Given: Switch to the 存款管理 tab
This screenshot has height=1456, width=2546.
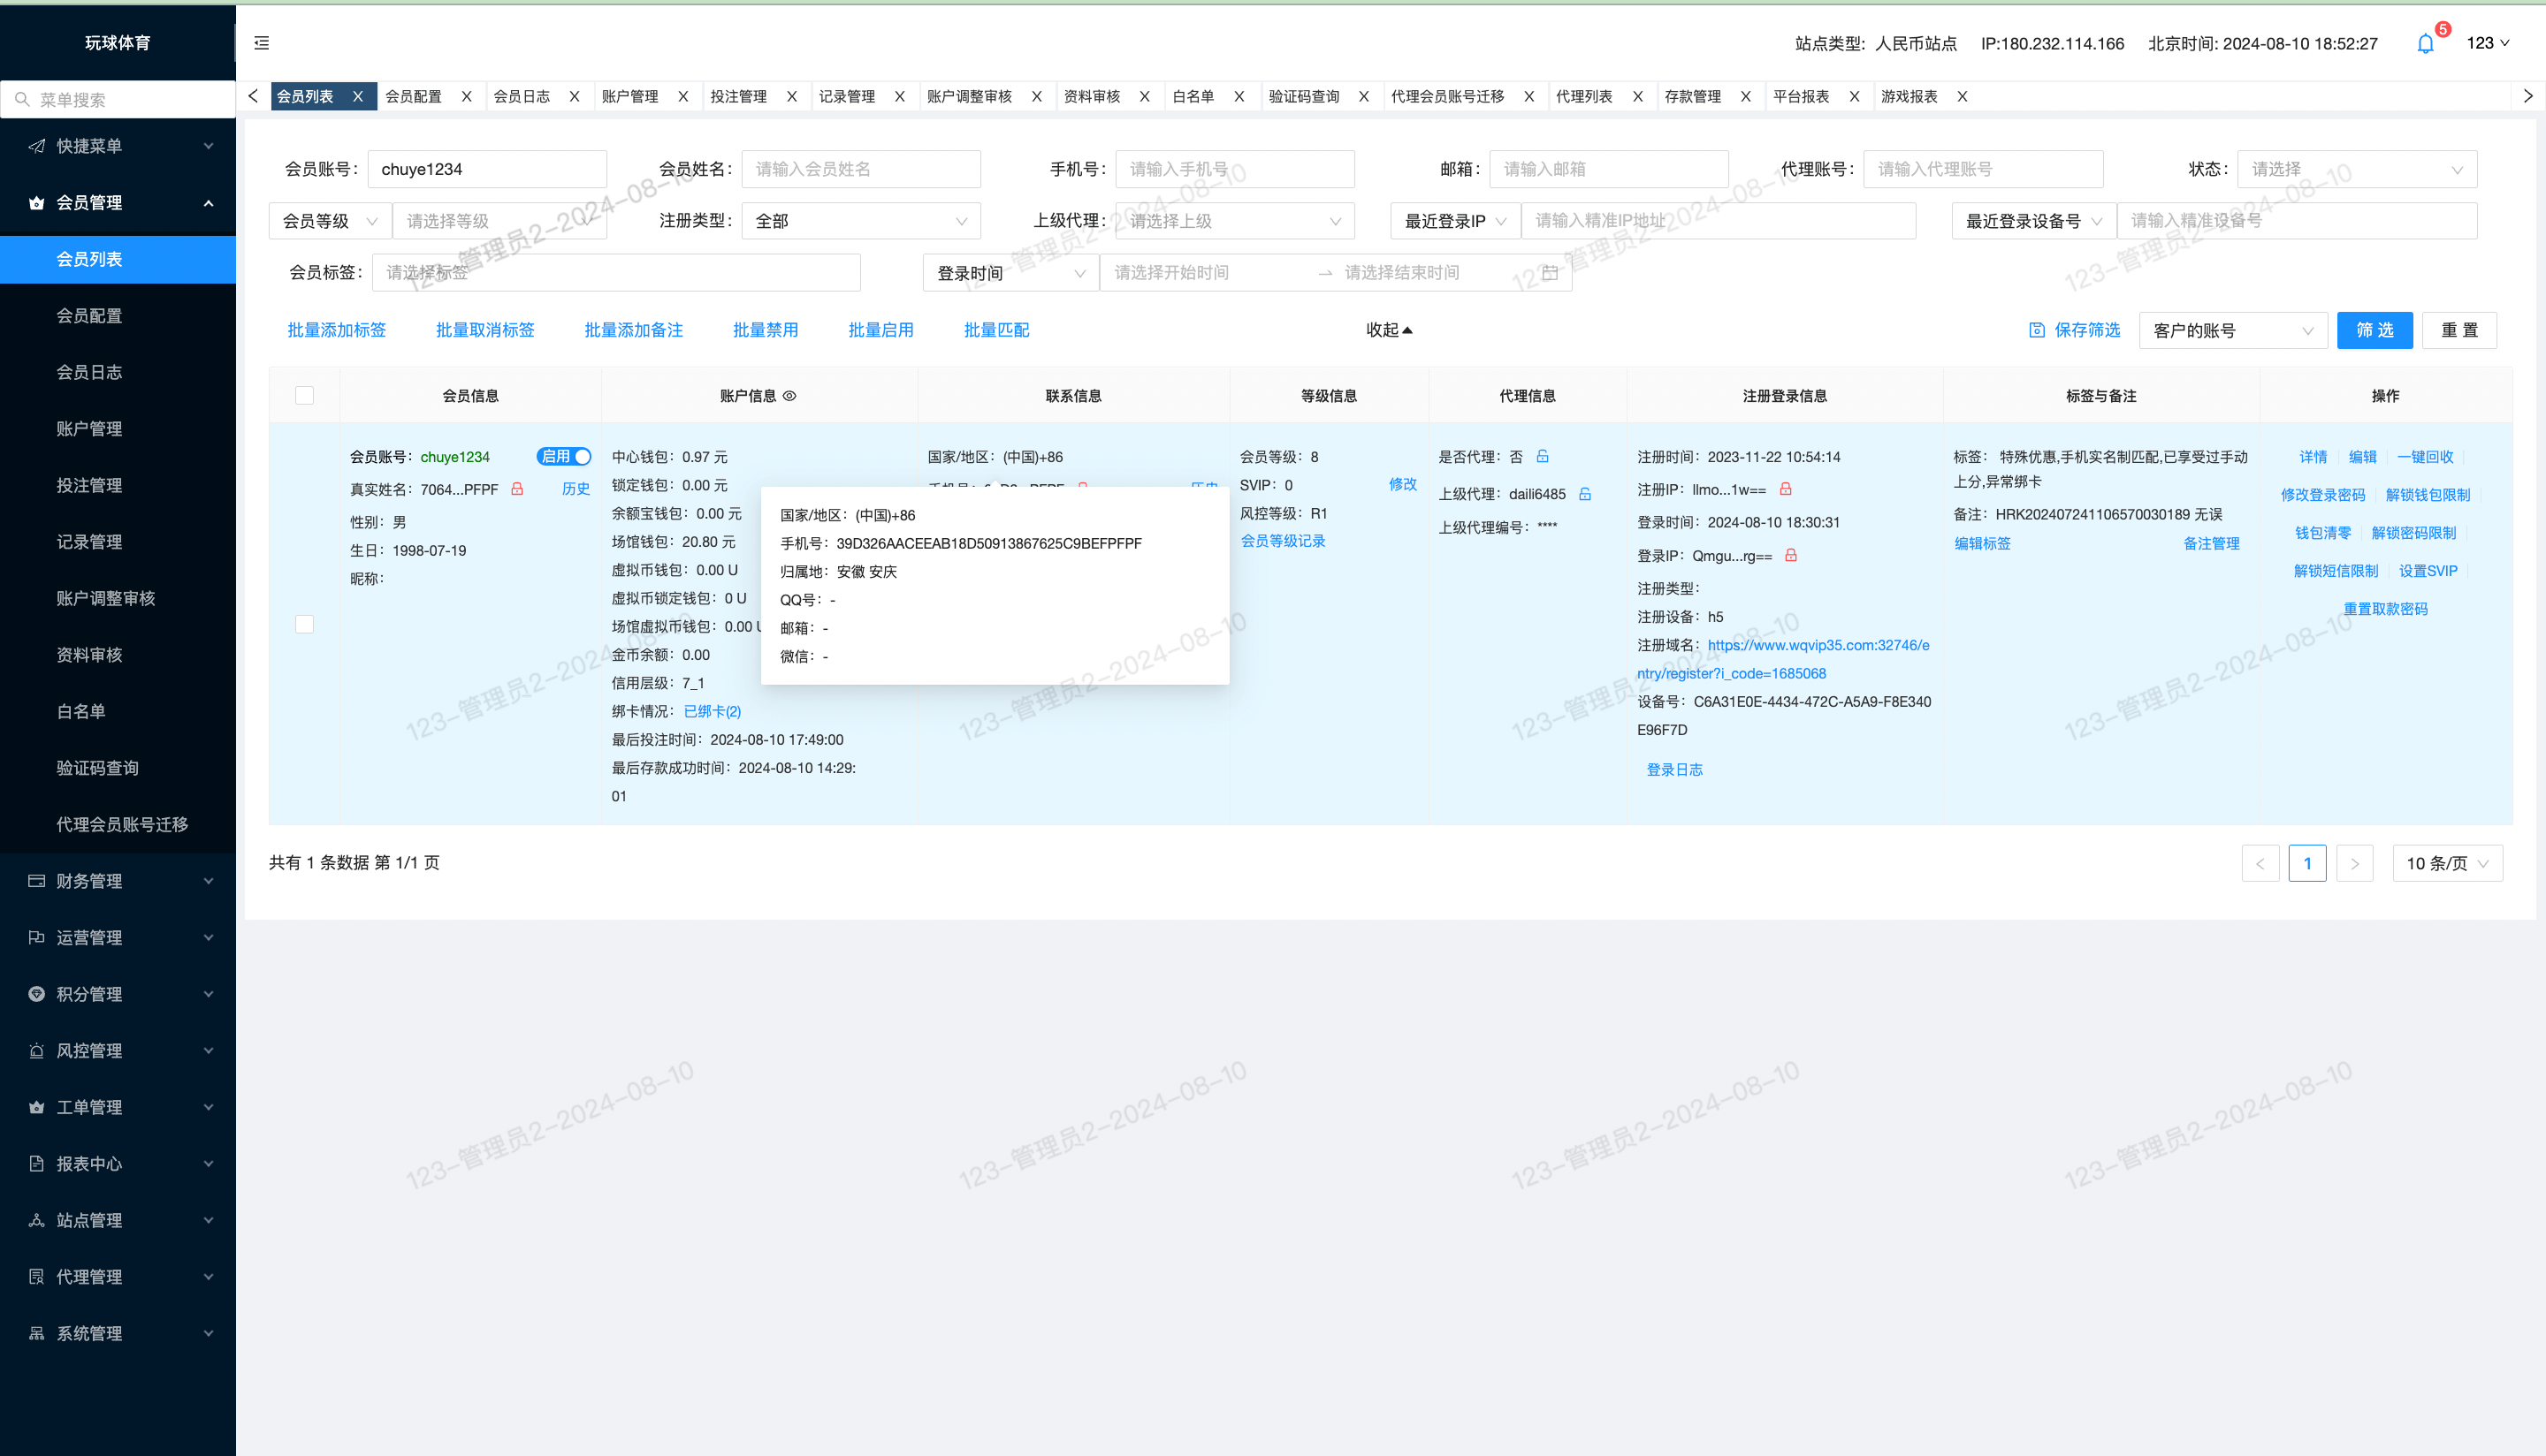Looking at the screenshot, I should [1693, 96].
